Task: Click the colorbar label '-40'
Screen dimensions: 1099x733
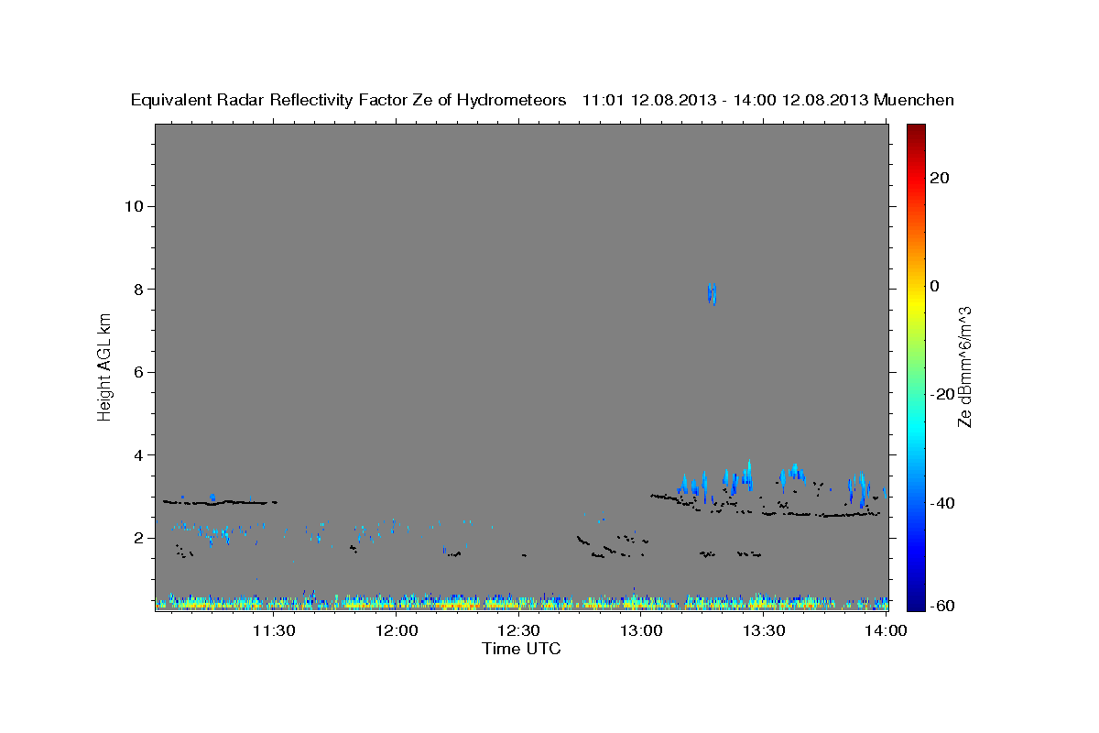Action: [x=942, y=503]
